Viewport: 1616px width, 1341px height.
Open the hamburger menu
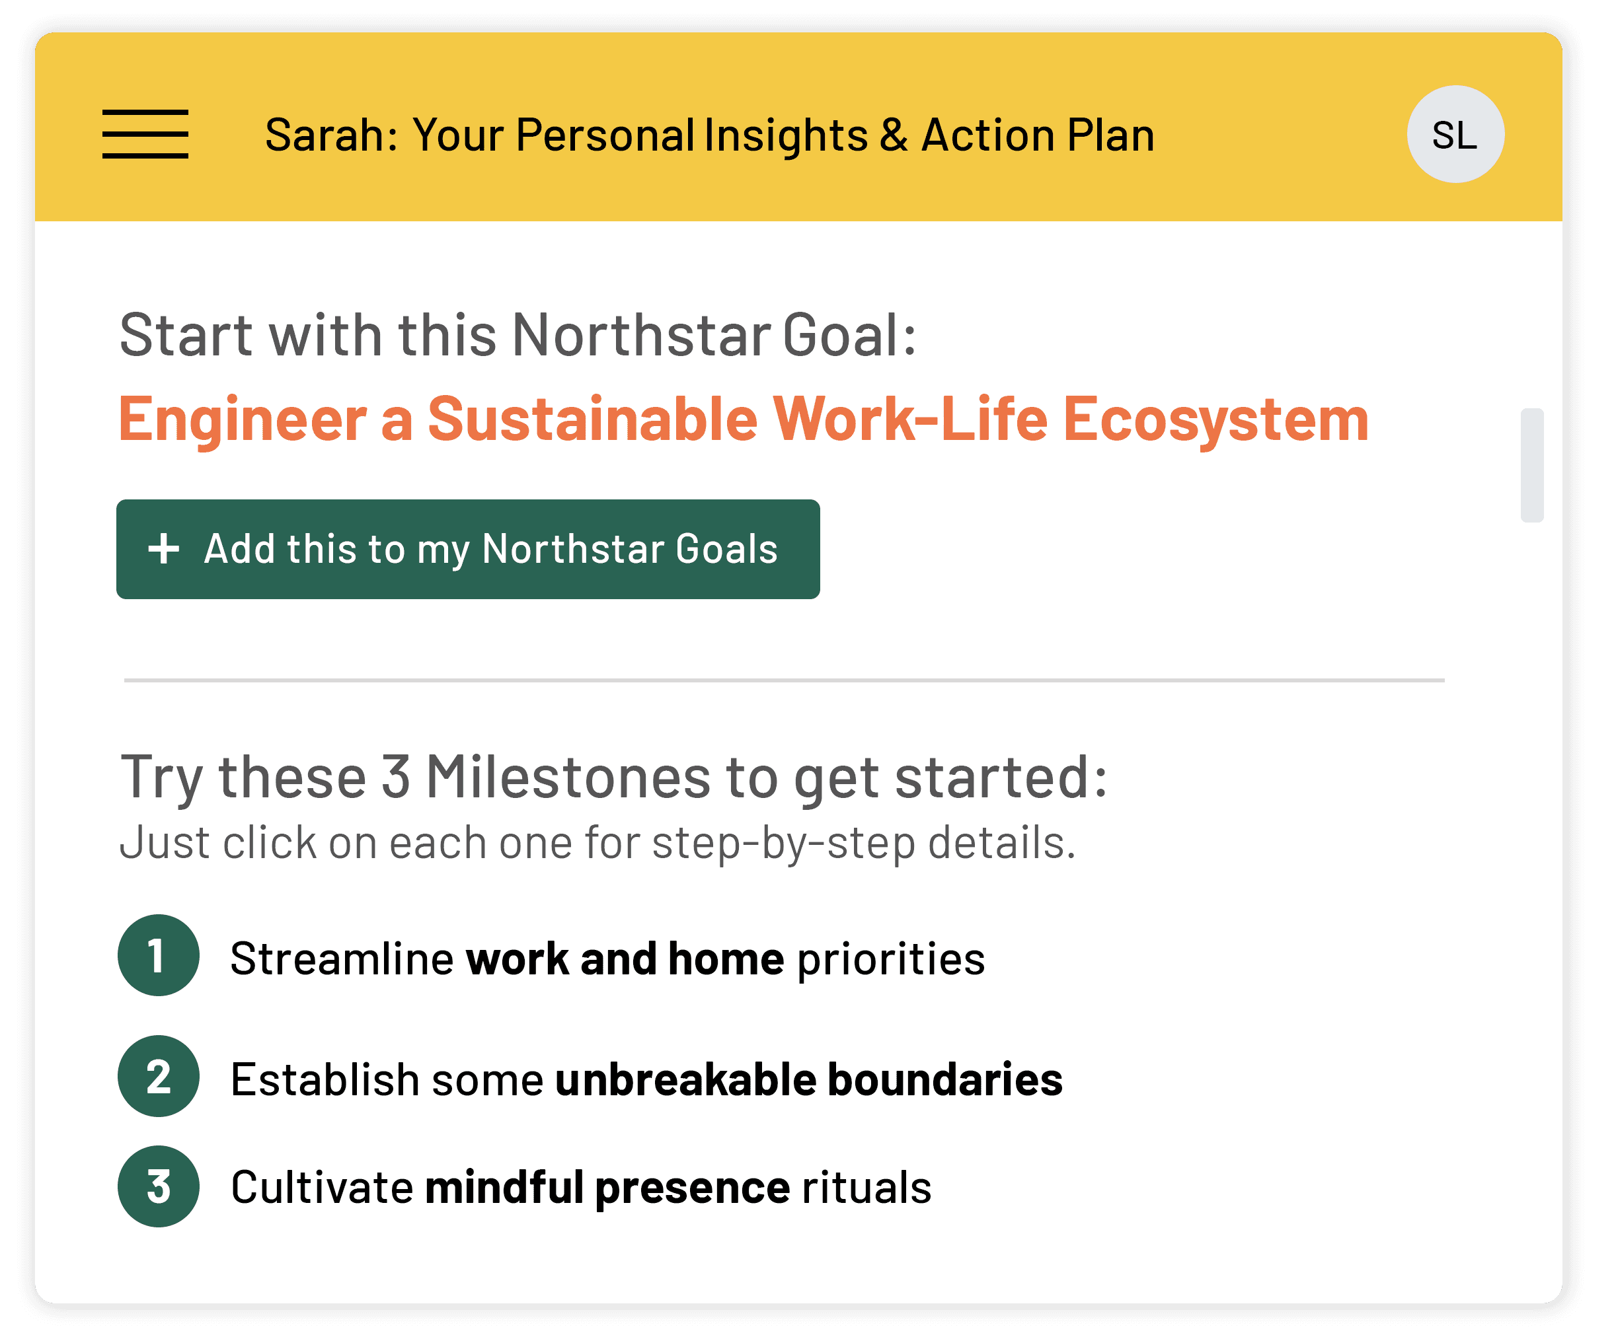coord(145,134)
